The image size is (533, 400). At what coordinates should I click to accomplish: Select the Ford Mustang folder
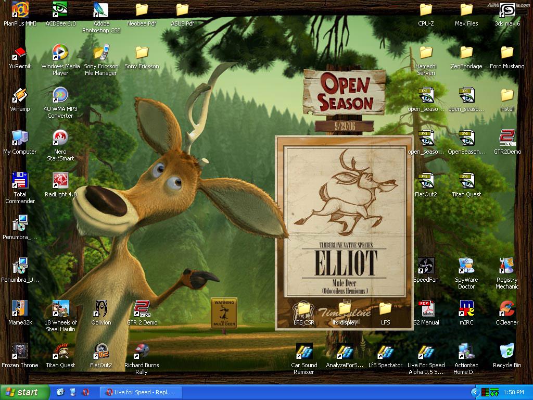[x=507, y=53]
